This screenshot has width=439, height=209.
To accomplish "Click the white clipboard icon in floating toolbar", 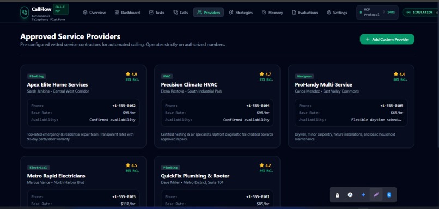I will click(337, 195).
